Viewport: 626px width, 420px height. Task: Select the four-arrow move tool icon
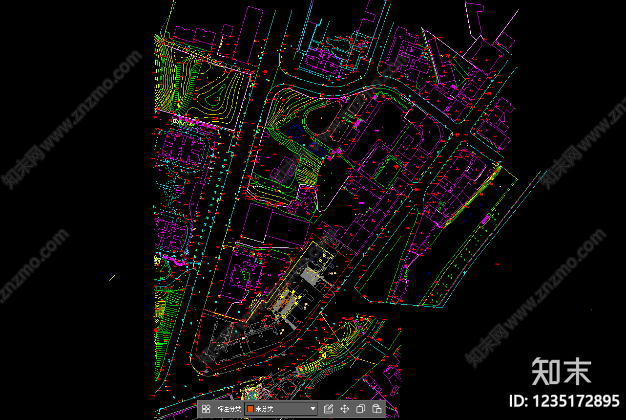pos(345,409)
